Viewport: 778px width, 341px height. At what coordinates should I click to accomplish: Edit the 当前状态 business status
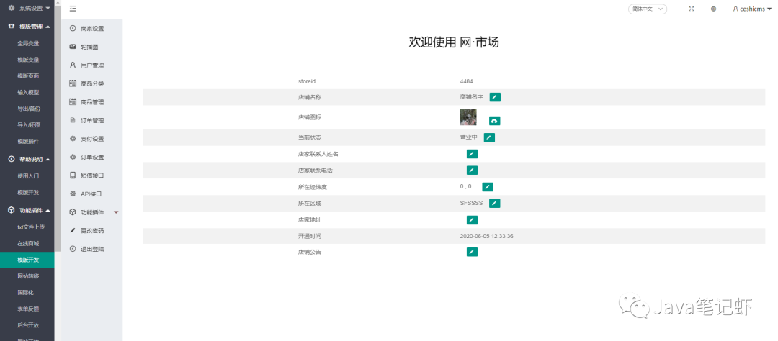pos(489,137)
